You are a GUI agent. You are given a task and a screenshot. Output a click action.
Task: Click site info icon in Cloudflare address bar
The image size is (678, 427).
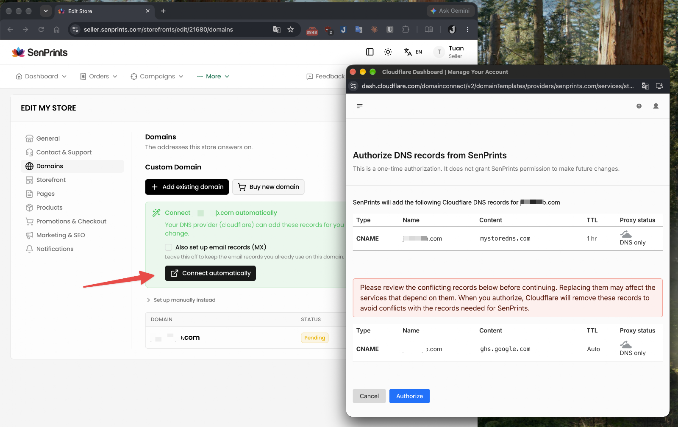click(354, 86)
